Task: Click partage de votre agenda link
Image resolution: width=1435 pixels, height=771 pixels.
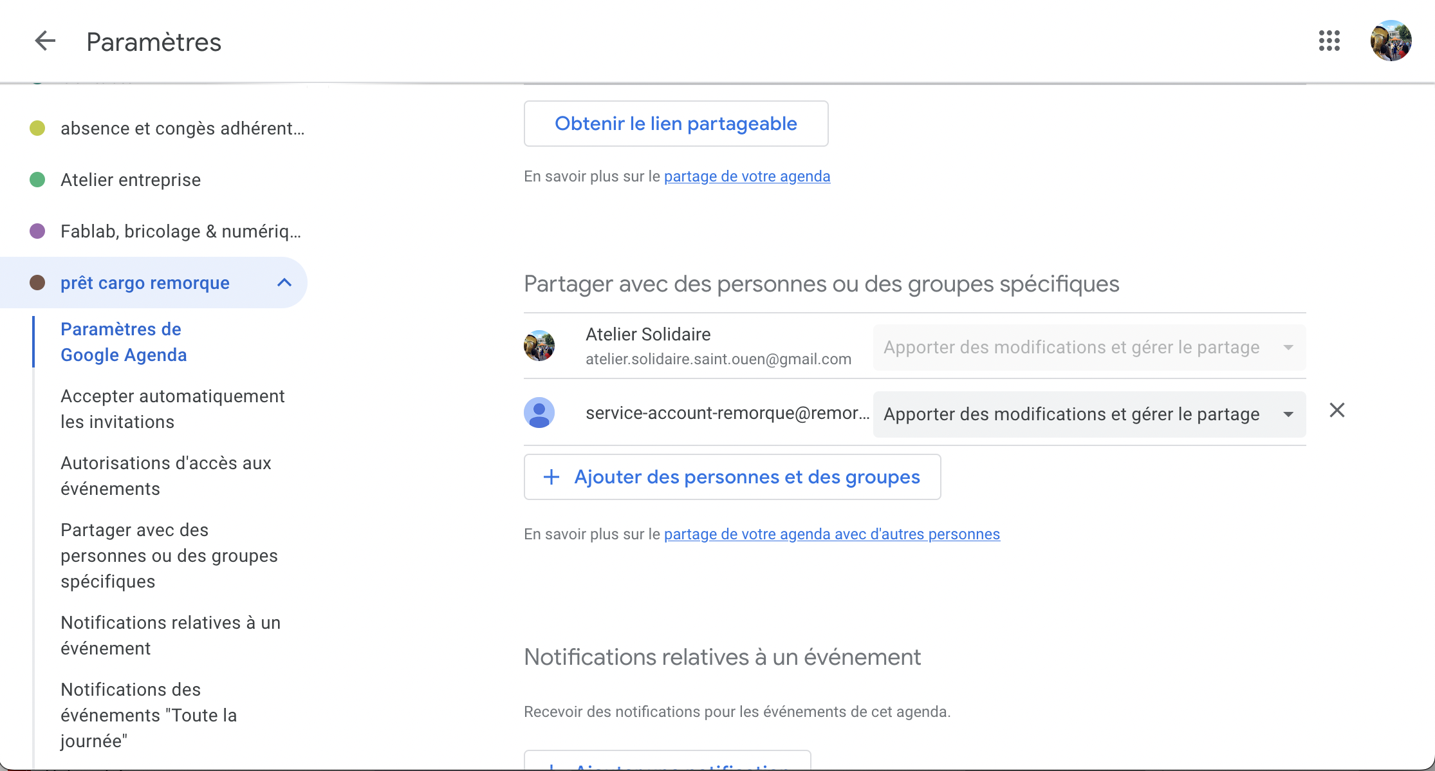Action: 747,176
